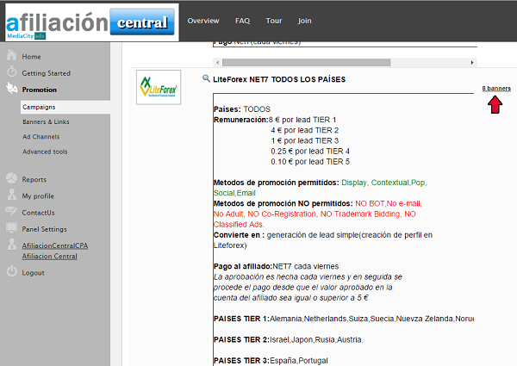Image resolution: width=517 pixels, height=366 pixels.
Task: Click Logout in sidebar
Action: [x=33, y=273]
